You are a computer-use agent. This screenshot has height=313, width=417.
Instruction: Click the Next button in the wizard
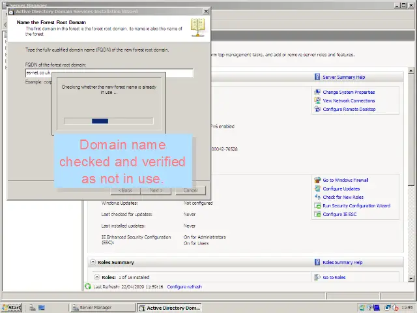[156, 190]
